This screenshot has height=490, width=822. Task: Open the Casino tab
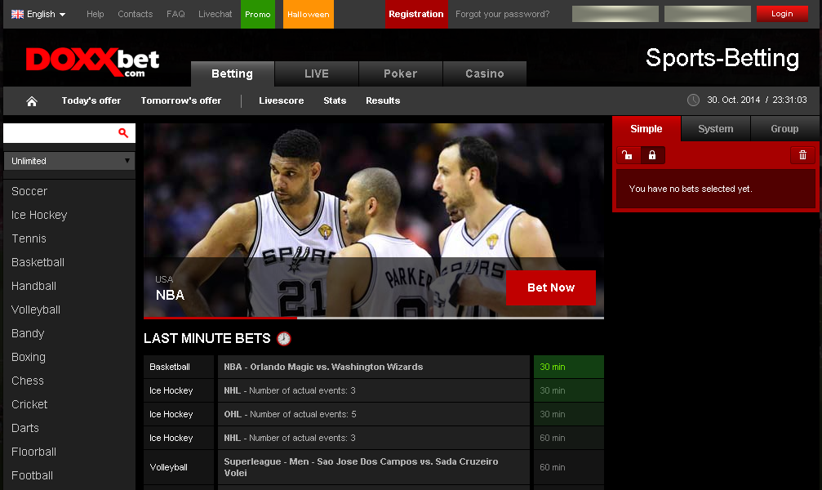click(x=485, y=74)
